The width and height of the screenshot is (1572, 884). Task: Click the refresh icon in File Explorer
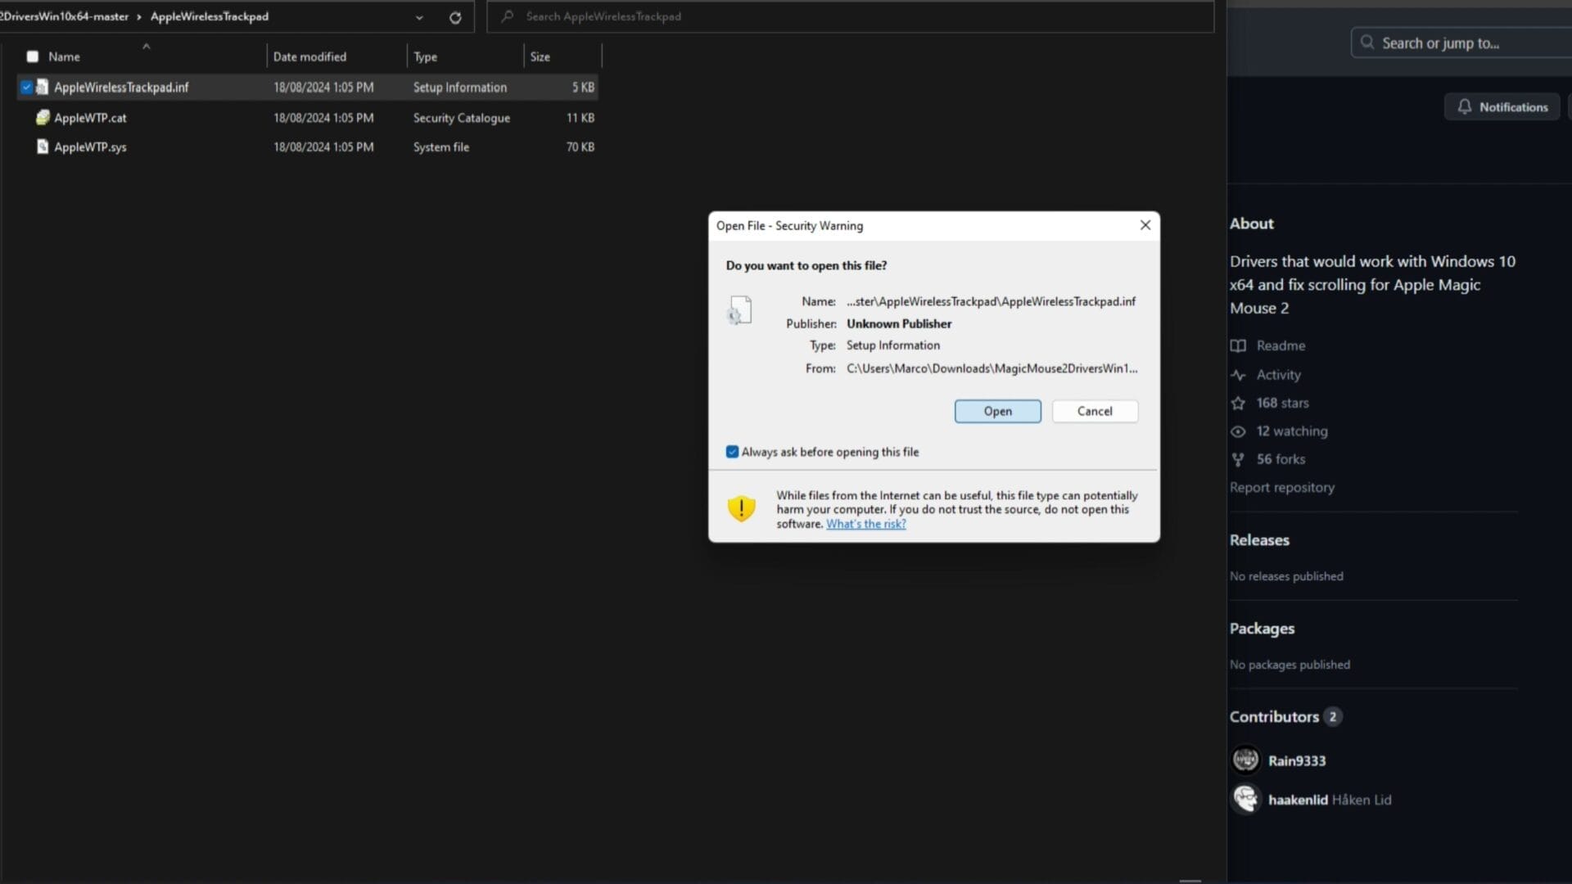tap(455, 16)
